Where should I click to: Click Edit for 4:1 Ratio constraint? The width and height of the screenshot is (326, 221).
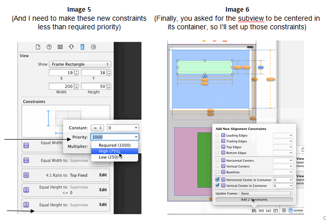point(103,175)
